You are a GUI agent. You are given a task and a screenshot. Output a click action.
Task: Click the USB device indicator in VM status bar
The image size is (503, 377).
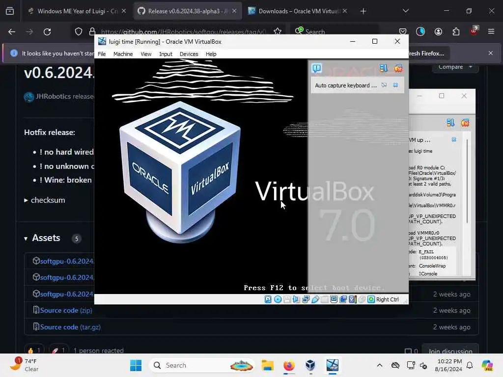315,299
